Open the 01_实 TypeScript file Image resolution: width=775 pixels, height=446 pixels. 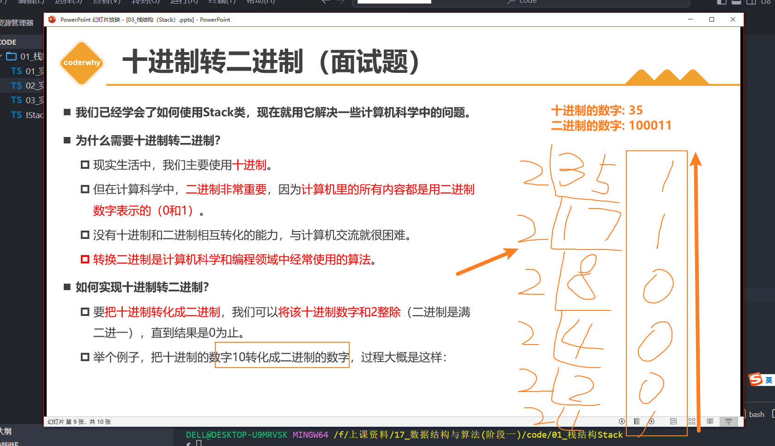[x=29, y=71]
